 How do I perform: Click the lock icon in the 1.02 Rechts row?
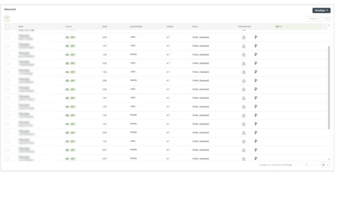244,116
